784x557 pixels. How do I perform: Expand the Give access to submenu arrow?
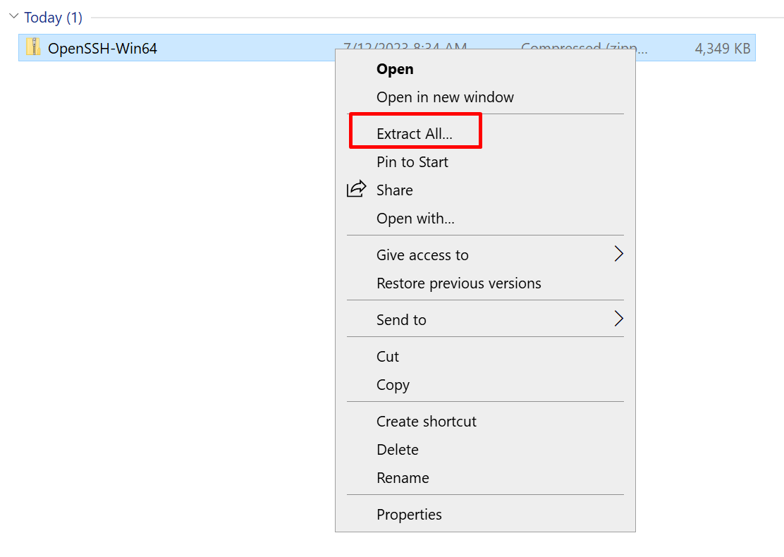619,254
